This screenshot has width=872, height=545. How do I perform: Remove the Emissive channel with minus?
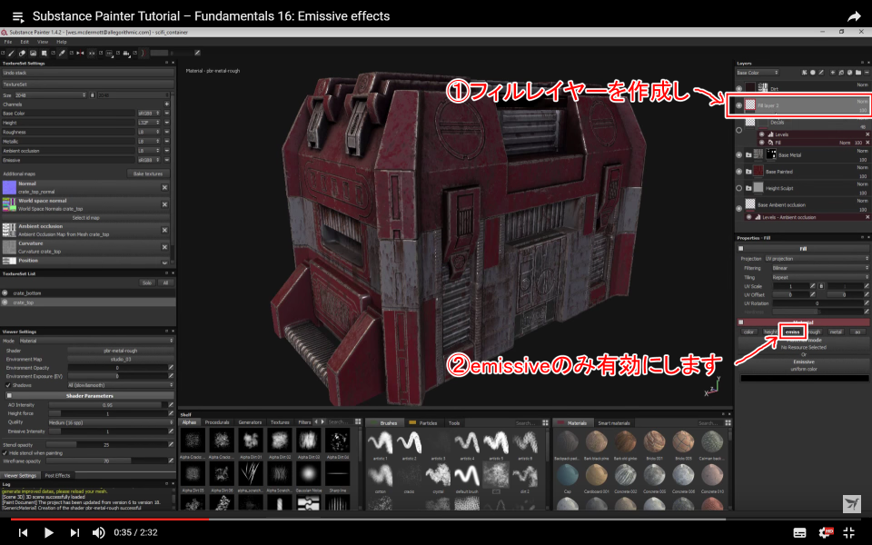pos(166,160)
